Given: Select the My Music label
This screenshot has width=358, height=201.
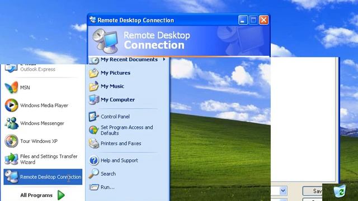Looking at the screenshot, I should 112,87.
